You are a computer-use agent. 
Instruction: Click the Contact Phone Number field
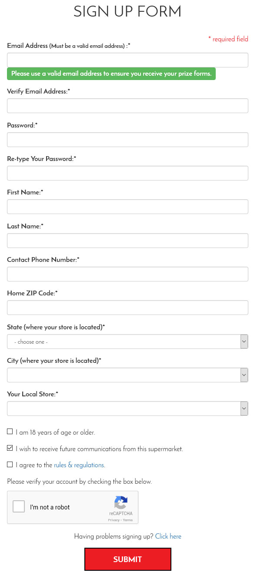tap(127, 274)
